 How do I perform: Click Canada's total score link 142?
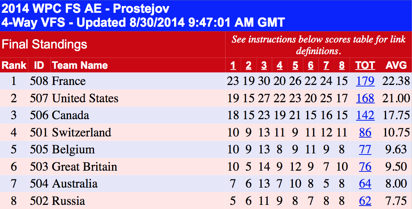(x=365, y=115)
